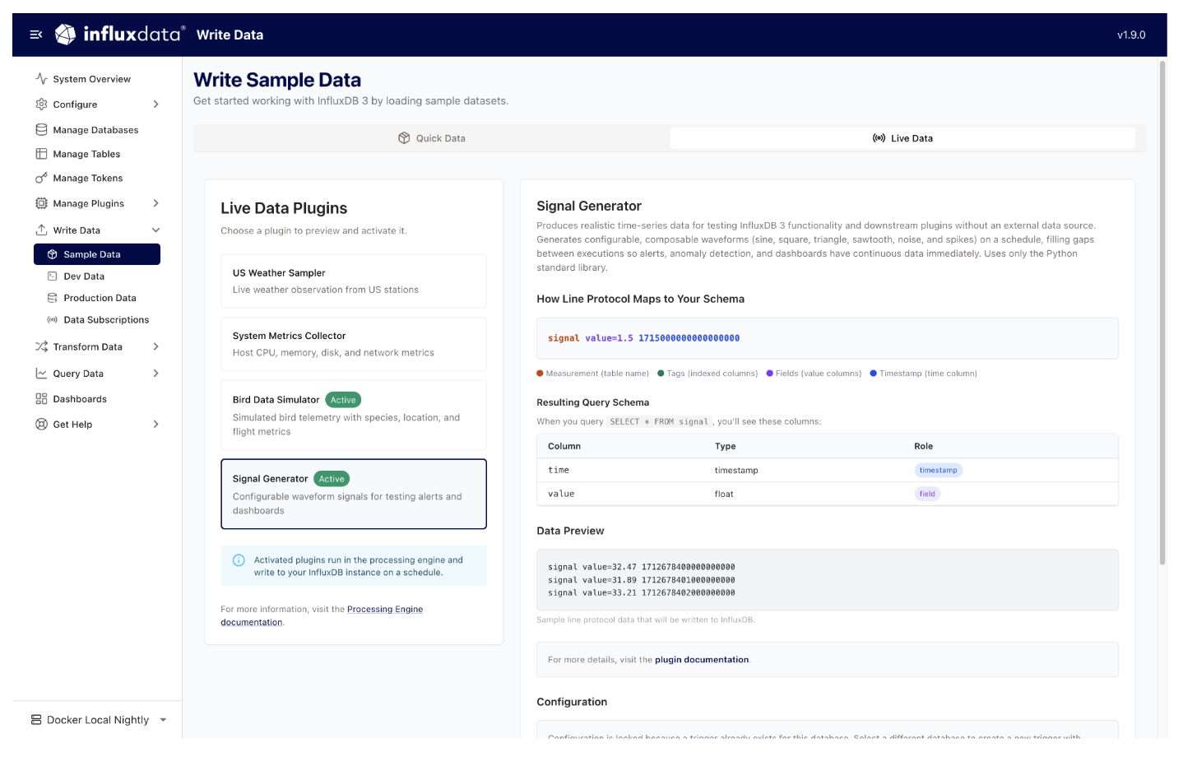
Task: Click the line protocol example code block
Action: click(x=828, y=338)
